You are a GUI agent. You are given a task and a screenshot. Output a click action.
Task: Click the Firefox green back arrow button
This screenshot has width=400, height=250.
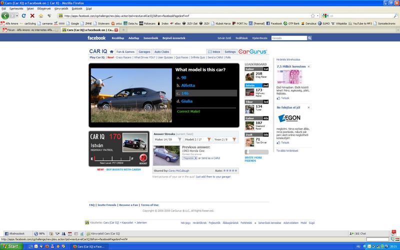[x=5, y=15]
